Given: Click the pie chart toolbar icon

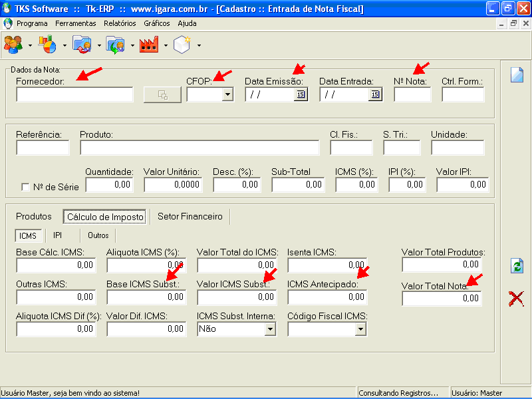Looking at the screenshot, I should tap(47, 45).
